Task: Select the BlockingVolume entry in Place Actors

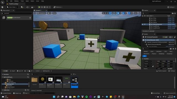Action: pyautogui.click(x=16, y=18)
